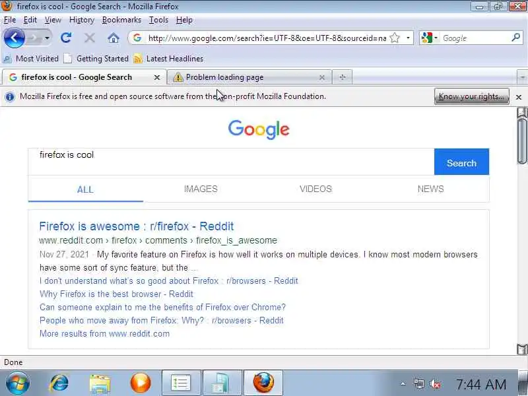Open the File menu

[10, 20]
